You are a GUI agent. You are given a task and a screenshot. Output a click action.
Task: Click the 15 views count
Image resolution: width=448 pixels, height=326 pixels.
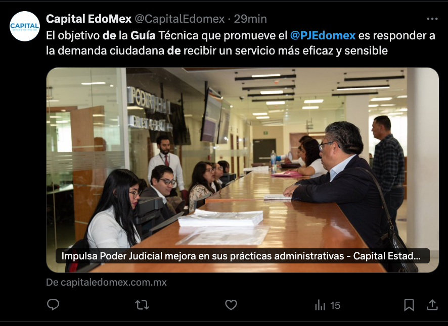335,305
